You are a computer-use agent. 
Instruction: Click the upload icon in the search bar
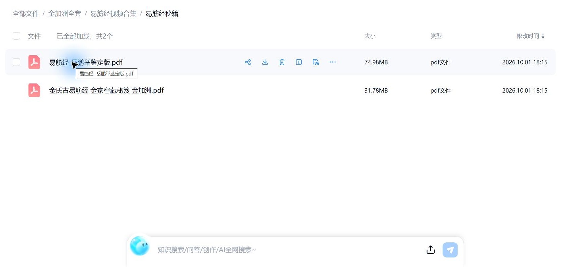[431, 250]
